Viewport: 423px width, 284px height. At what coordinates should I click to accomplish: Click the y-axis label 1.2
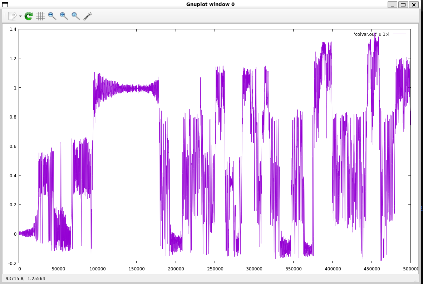[x=13, y=58]
